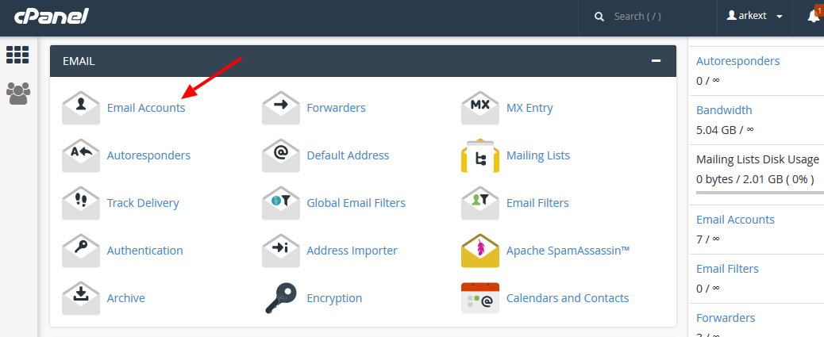Open the sidebar home grid view
The height and width of the screenshot is (337, 824).
click(17, 55)
